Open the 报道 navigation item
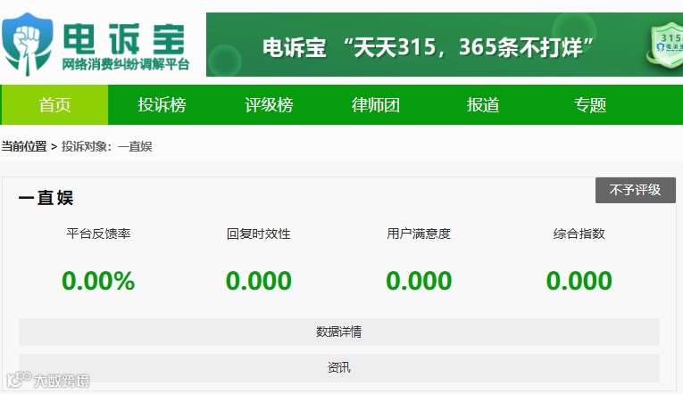 pos(483,105)
